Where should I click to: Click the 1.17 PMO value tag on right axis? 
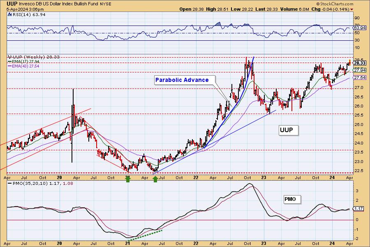[x=359, y=208]
